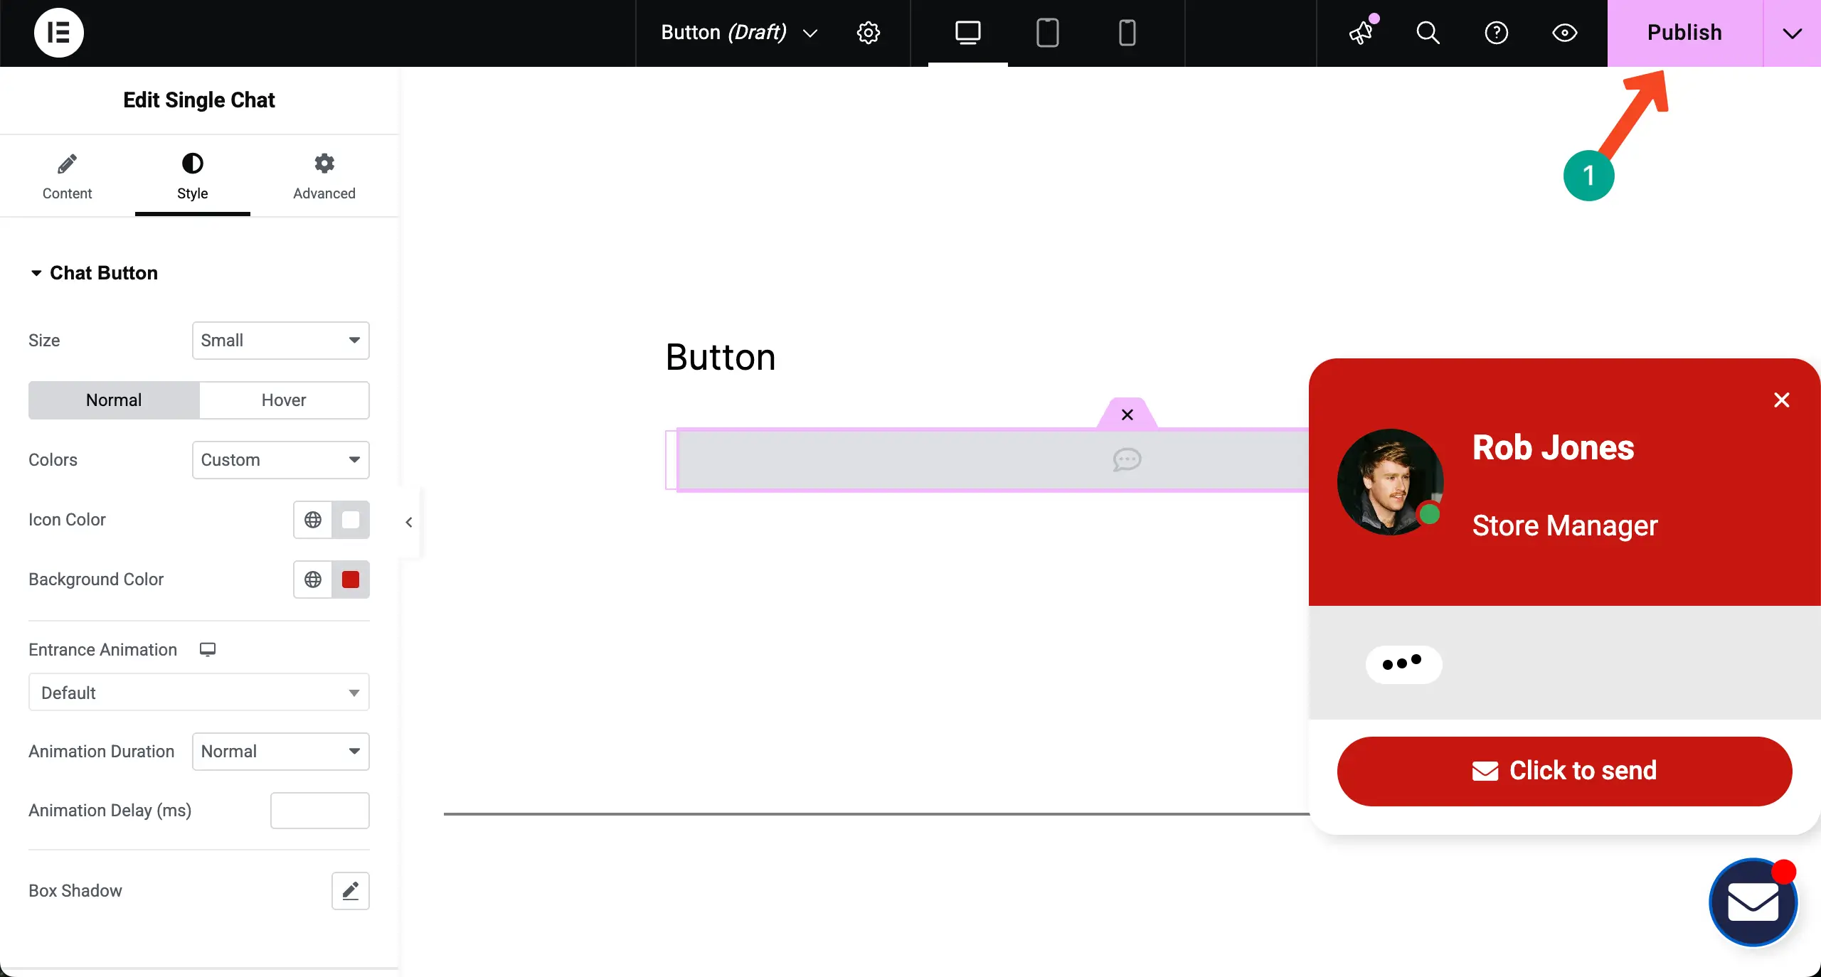Click the Rob Jones name text
The image size is (1821, 977).
pos(1554,448)
